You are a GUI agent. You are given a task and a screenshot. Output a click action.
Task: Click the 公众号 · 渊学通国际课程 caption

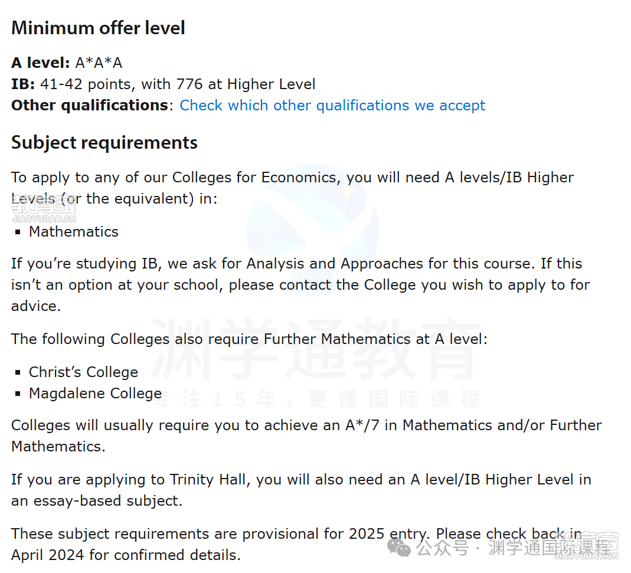pyautogui.click(x=514, y=548)
